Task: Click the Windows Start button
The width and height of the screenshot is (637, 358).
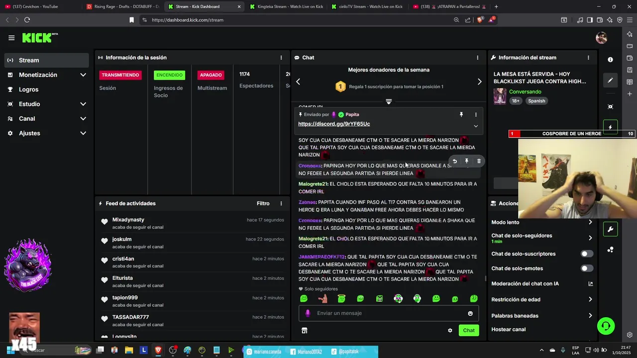Action: pyautogui.click(x=10, y=351)
